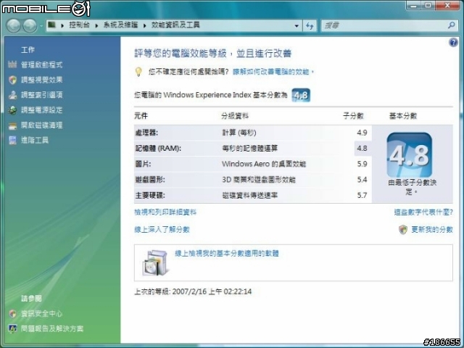Screen dimensions: 464x348
Task: Click 磁碟資料傳送速率 description
Action: coord(249,195)
